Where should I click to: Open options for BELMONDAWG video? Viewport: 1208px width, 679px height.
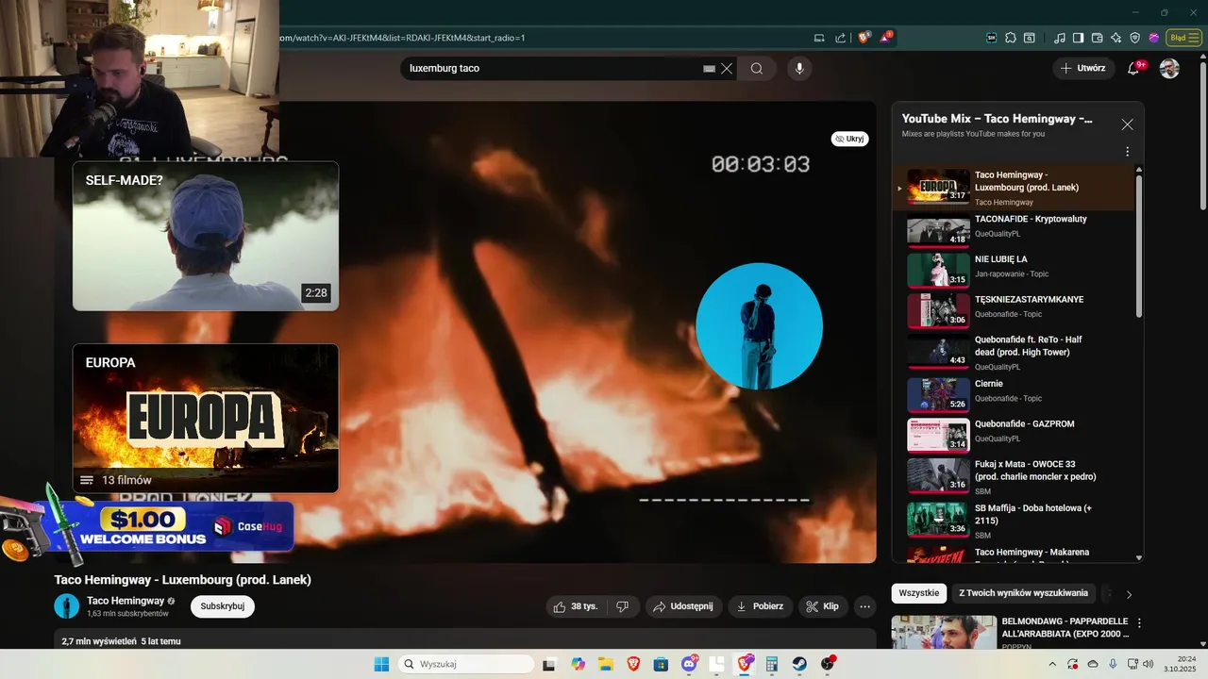click(1139, 623)
